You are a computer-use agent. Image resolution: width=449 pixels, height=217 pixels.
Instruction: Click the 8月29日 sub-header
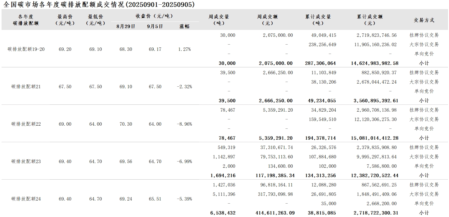[126, 27]
